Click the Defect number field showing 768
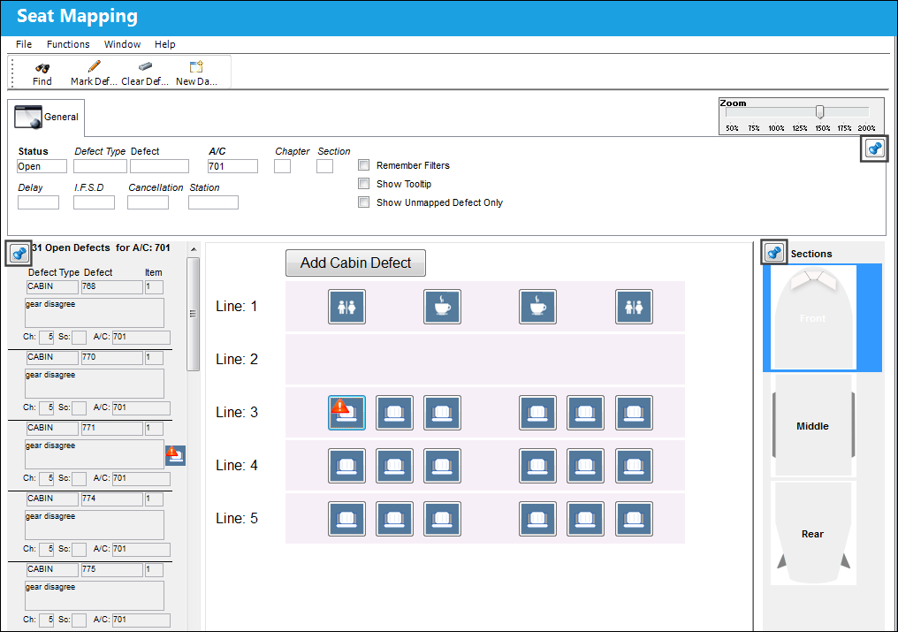Viewport: 898px width, 632px height. pyautogui.click(x=111, y=286)
